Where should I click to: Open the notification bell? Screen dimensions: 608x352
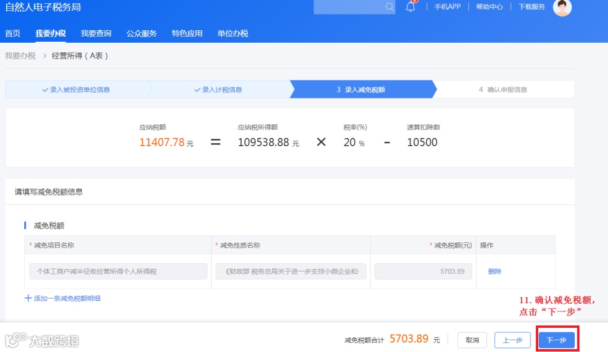(410, 7)
